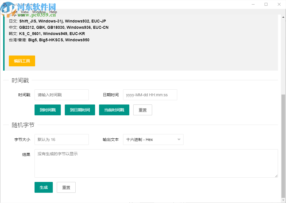Open the File menu
Viewport: 286px width, 203px height.
tap(5, 12)
